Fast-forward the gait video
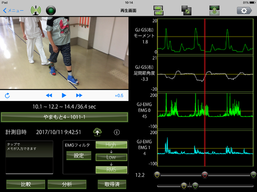This screenshot has height=192, width=257. [79, 95]
